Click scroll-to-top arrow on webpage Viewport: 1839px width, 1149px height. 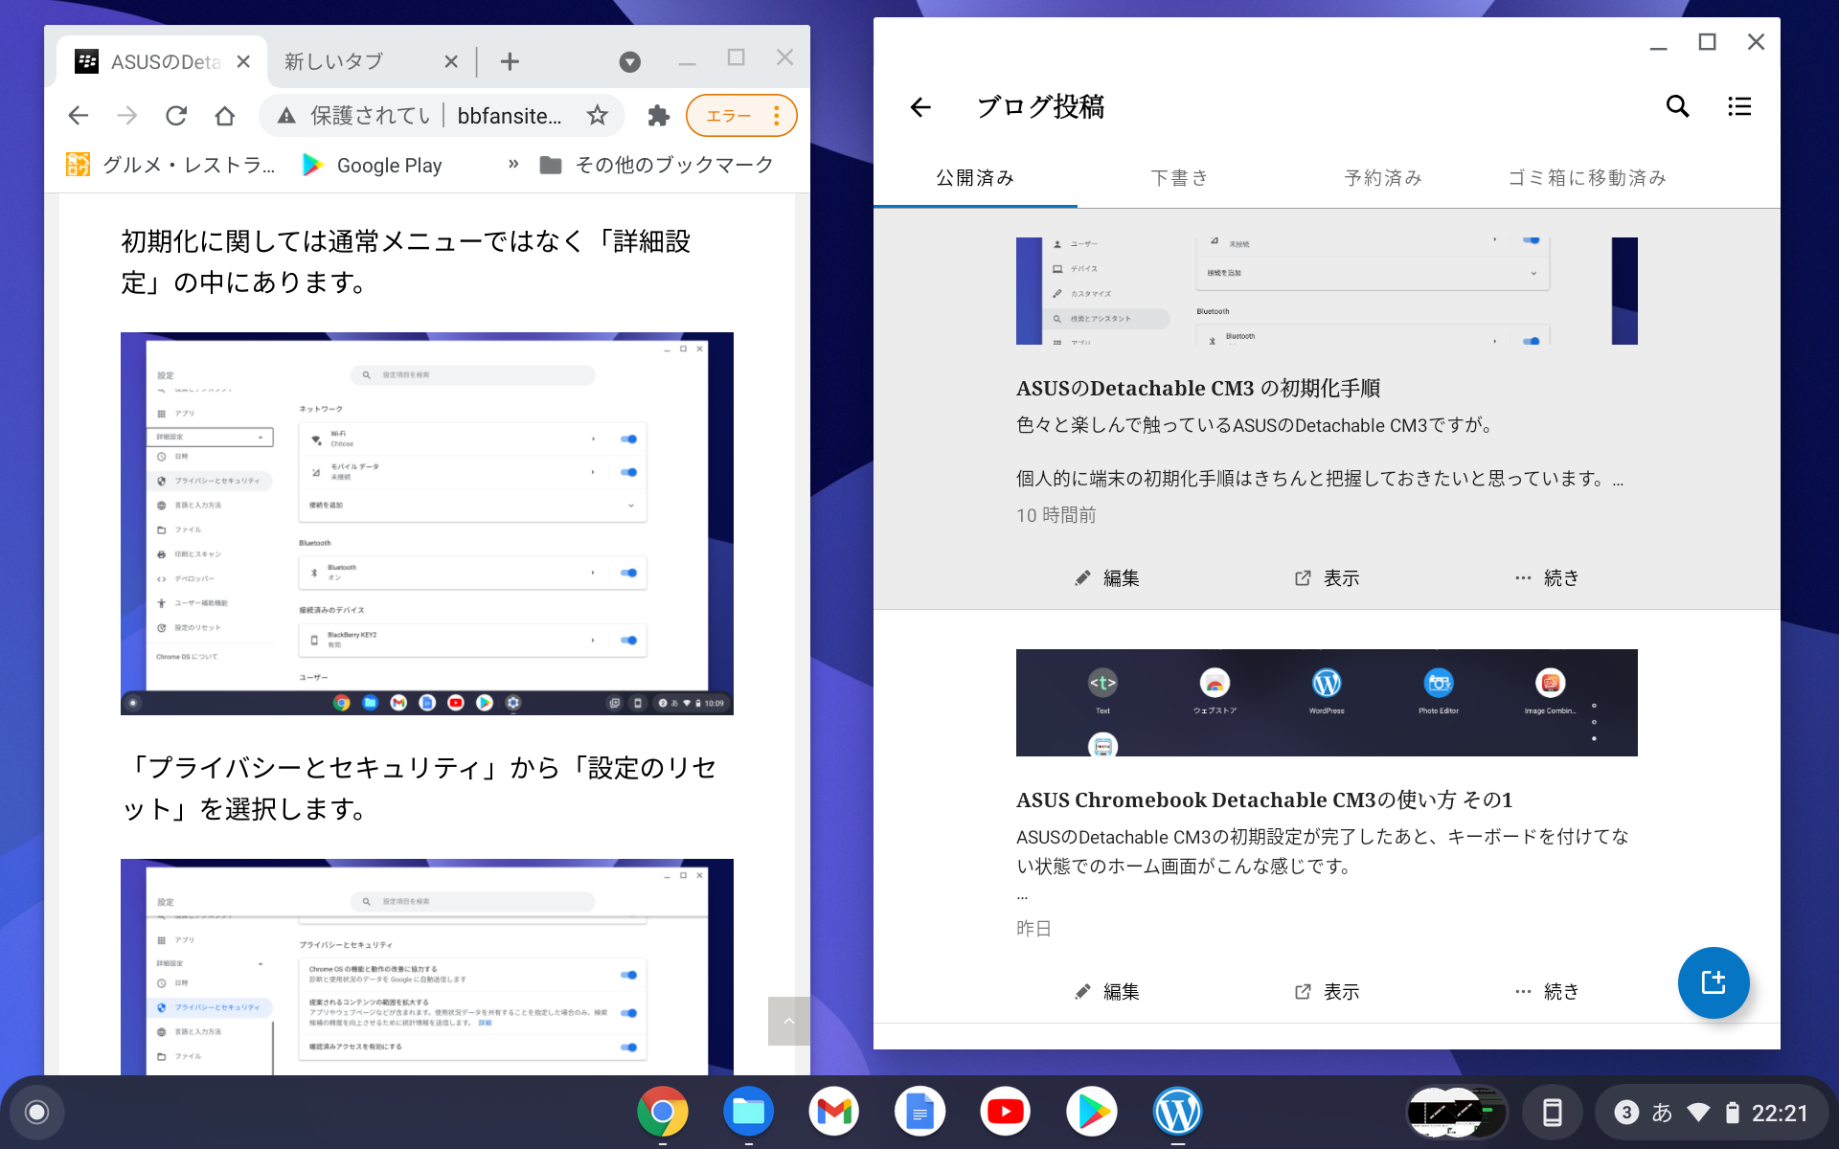[x=788, y=1021]
